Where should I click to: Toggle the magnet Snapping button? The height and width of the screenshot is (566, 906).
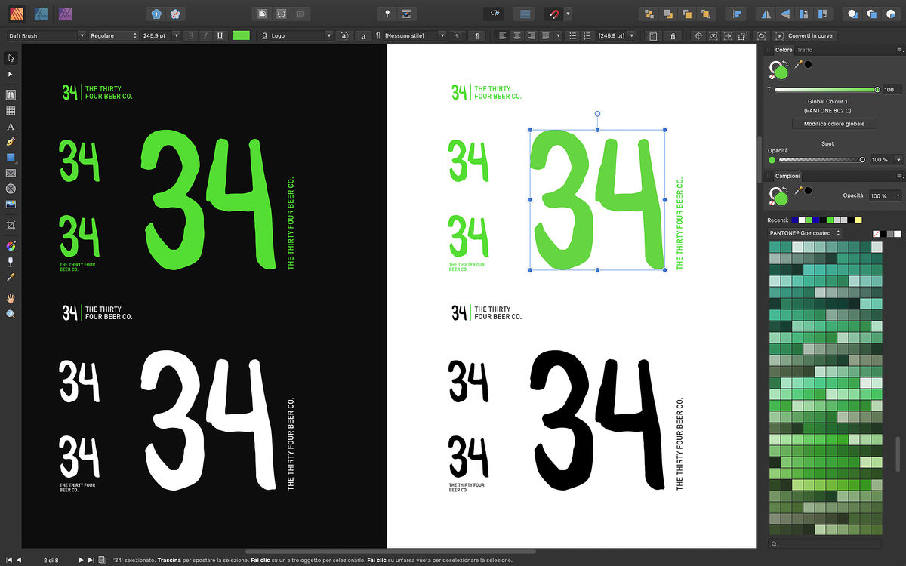(x=553, y=14)
